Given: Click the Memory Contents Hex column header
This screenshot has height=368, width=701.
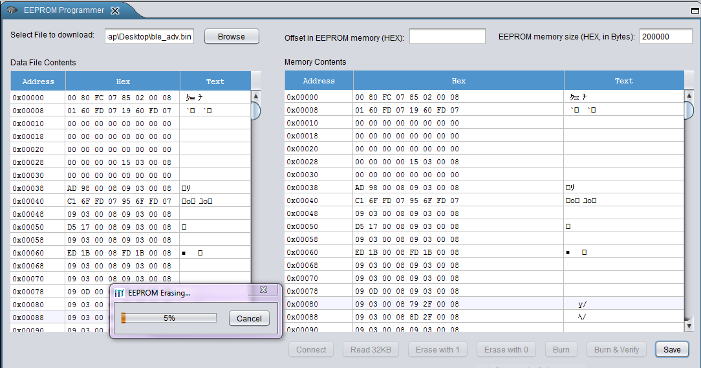Looking at the screenshot, I should pyautogui.click(x=458, y=81).
